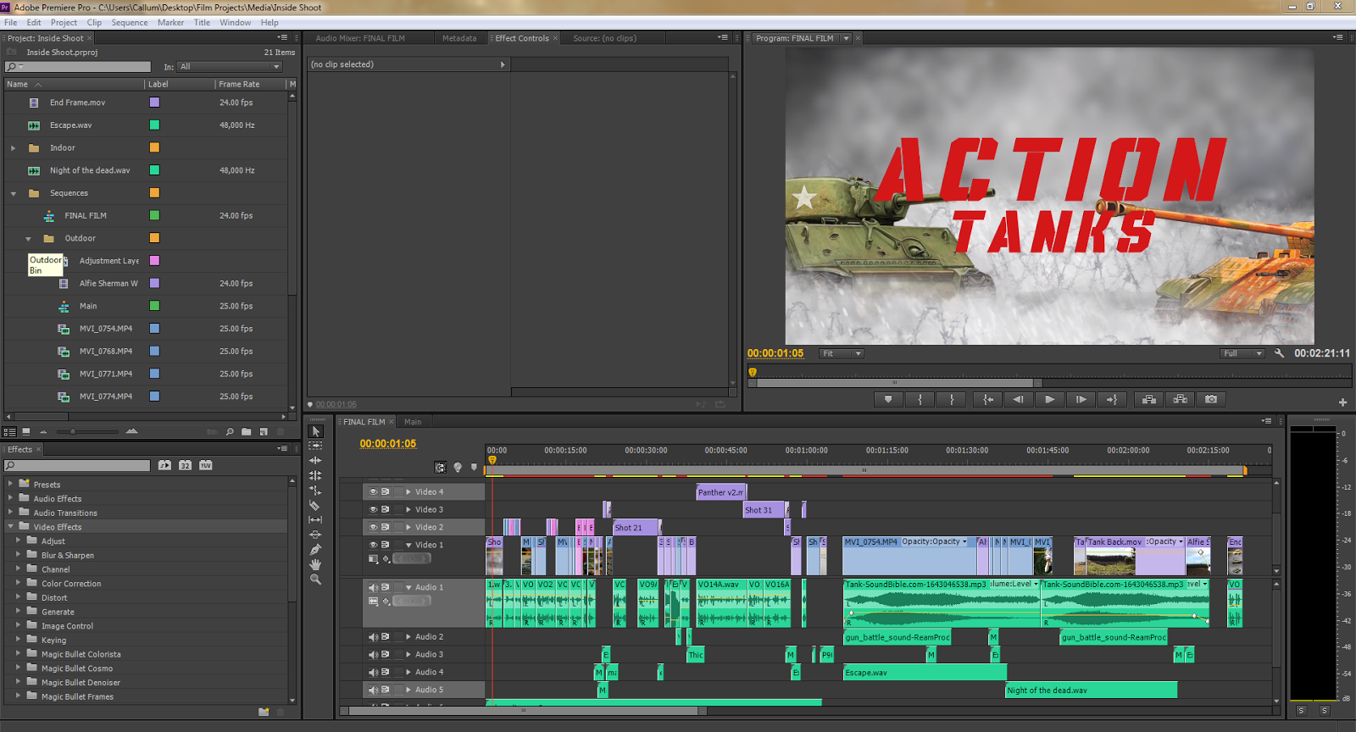
Task: Click the Export Frame camera icon
Action: click(1211, 399)
